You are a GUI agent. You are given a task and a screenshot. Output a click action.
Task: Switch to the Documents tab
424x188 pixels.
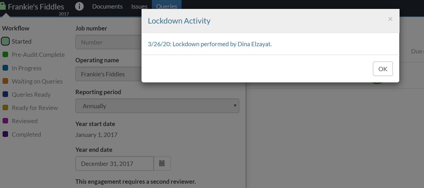click(107, 6)
